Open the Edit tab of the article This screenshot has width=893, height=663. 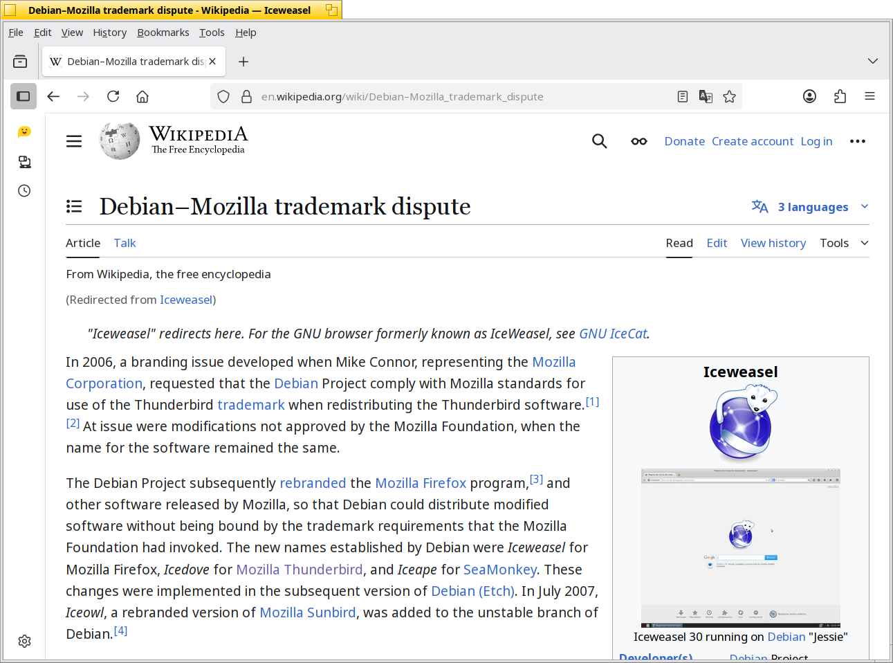717,243
